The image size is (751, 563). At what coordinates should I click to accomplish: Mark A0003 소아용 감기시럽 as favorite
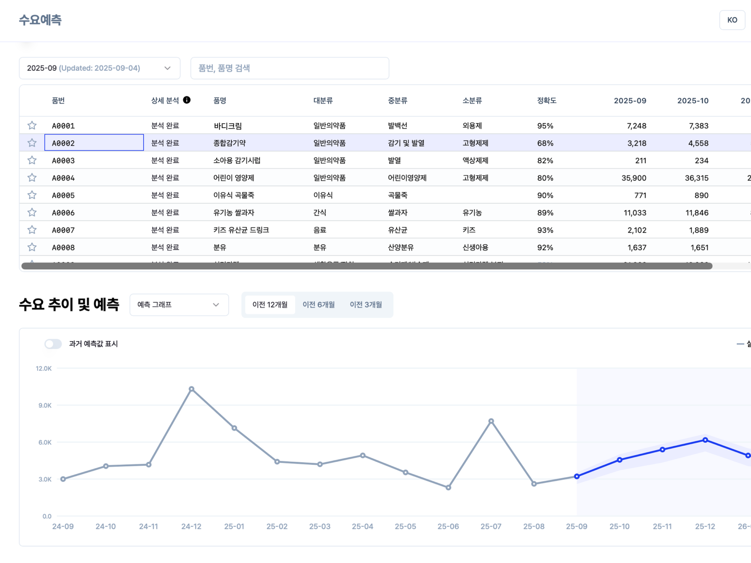pos(32,160)
